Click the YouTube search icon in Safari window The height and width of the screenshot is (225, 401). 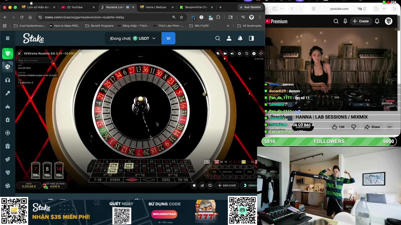pos(336,21)
